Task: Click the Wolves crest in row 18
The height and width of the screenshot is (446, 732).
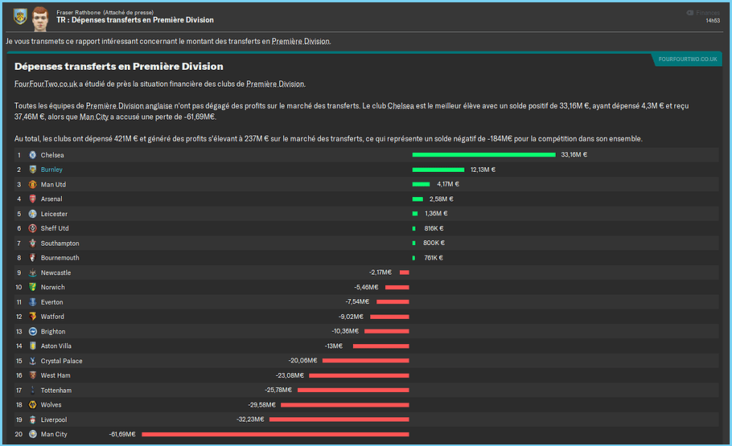Action: click(x=32, y=405)
